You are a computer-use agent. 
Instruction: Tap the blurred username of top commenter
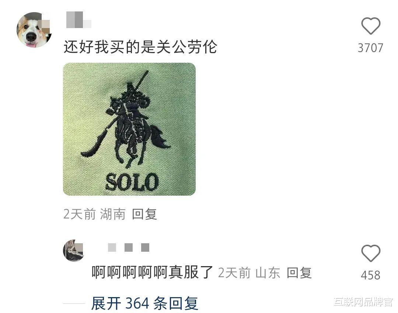(78, 20)
